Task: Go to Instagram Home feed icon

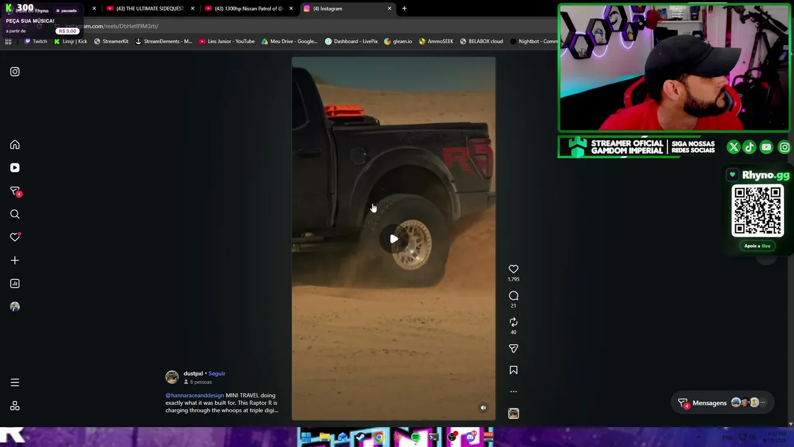Action: point(15,145)
